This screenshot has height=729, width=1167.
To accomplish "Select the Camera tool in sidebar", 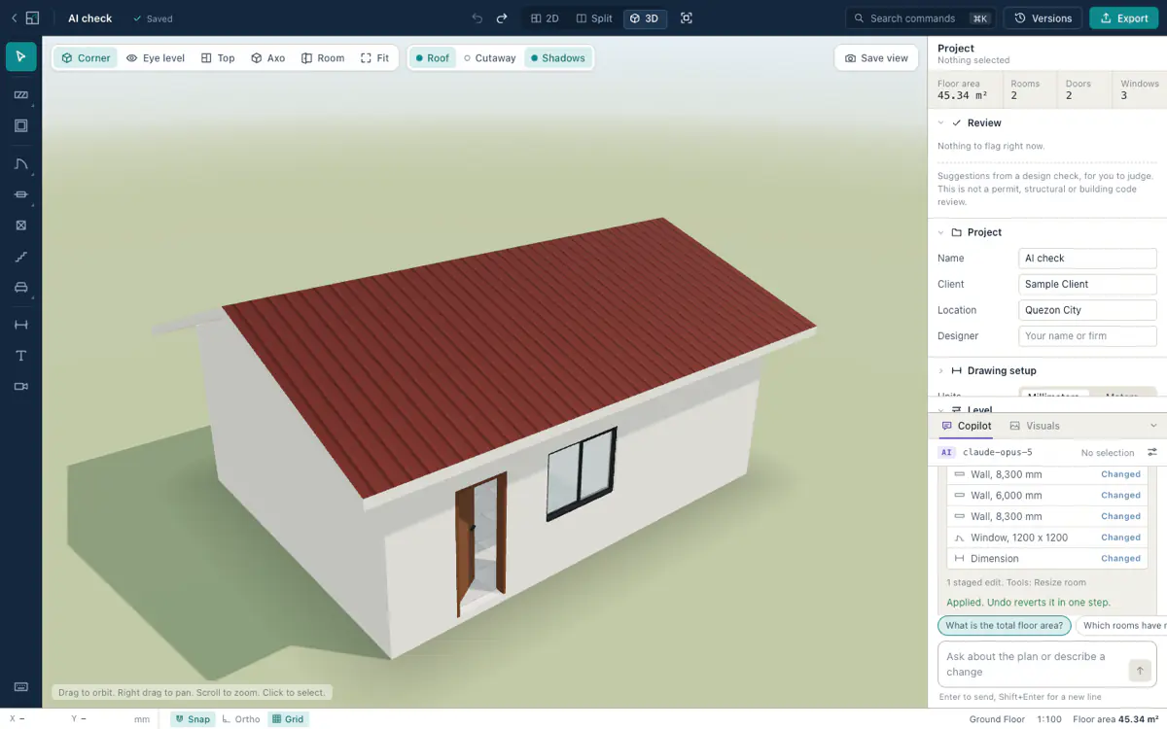I will 20,386.
